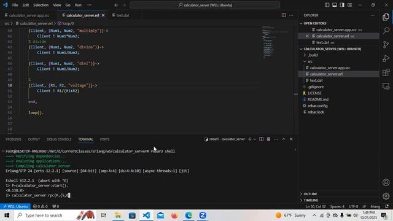Kill the terminal with trash icon

268,139
